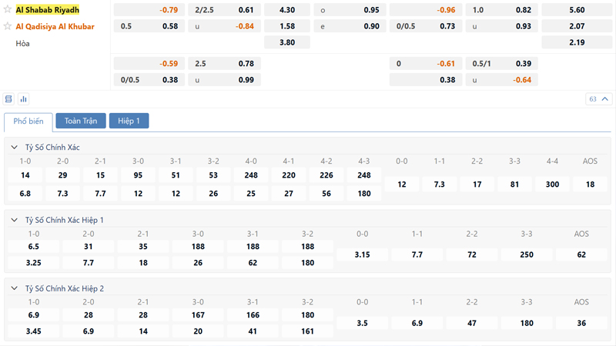This screenshot has width=616, height=346.
Task: Choose full-time AOS correct score odds 18
Action: tap(591, 185)
